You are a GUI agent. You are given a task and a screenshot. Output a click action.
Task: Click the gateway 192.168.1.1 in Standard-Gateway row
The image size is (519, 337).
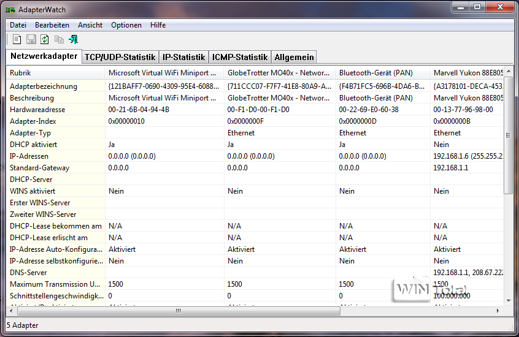pos(451,168)
